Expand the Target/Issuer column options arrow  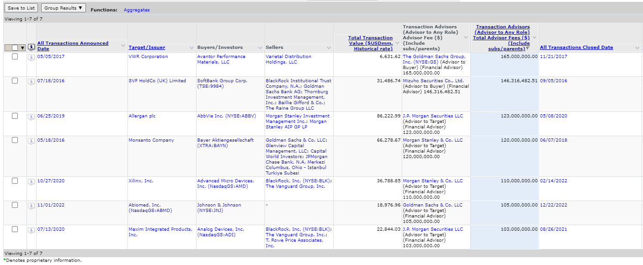[x=191, y=48]
